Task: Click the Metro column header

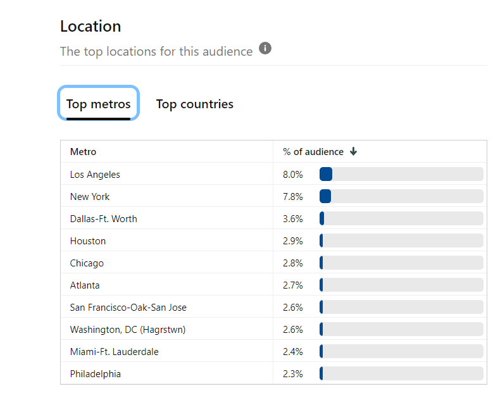Action: tap(84, 152)
